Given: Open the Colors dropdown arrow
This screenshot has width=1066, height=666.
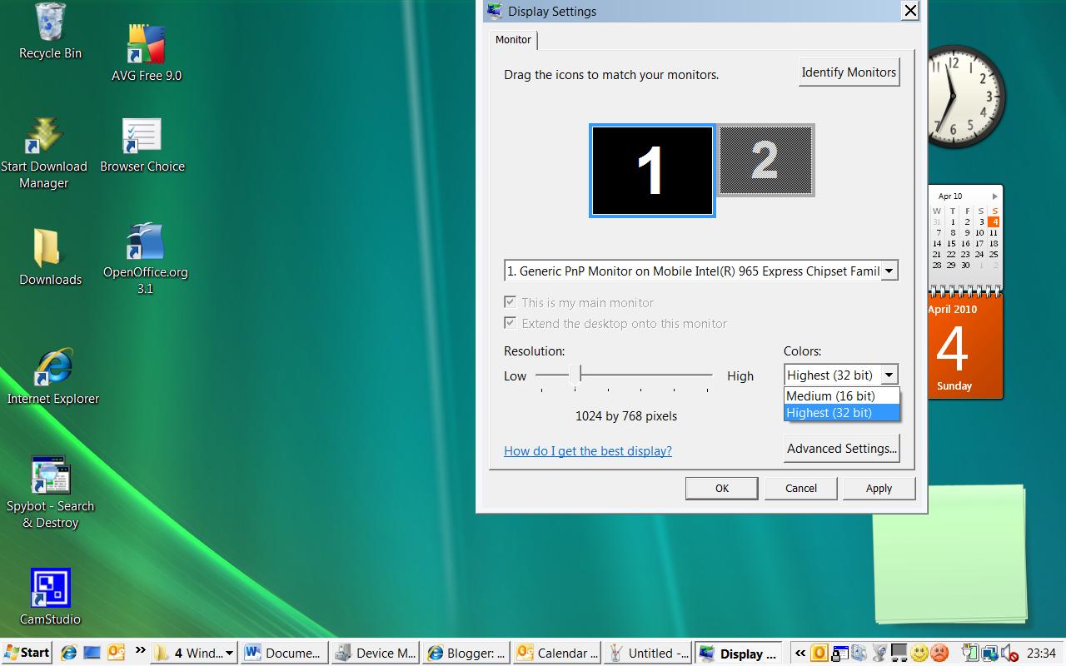Looking at the screenshot, I should pos(889,375).
